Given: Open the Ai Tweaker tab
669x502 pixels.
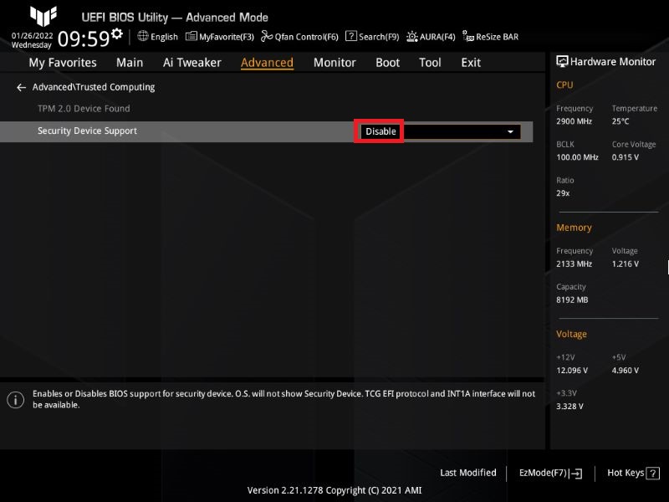Looking at the screenshot, I should (x=192, y=63).
